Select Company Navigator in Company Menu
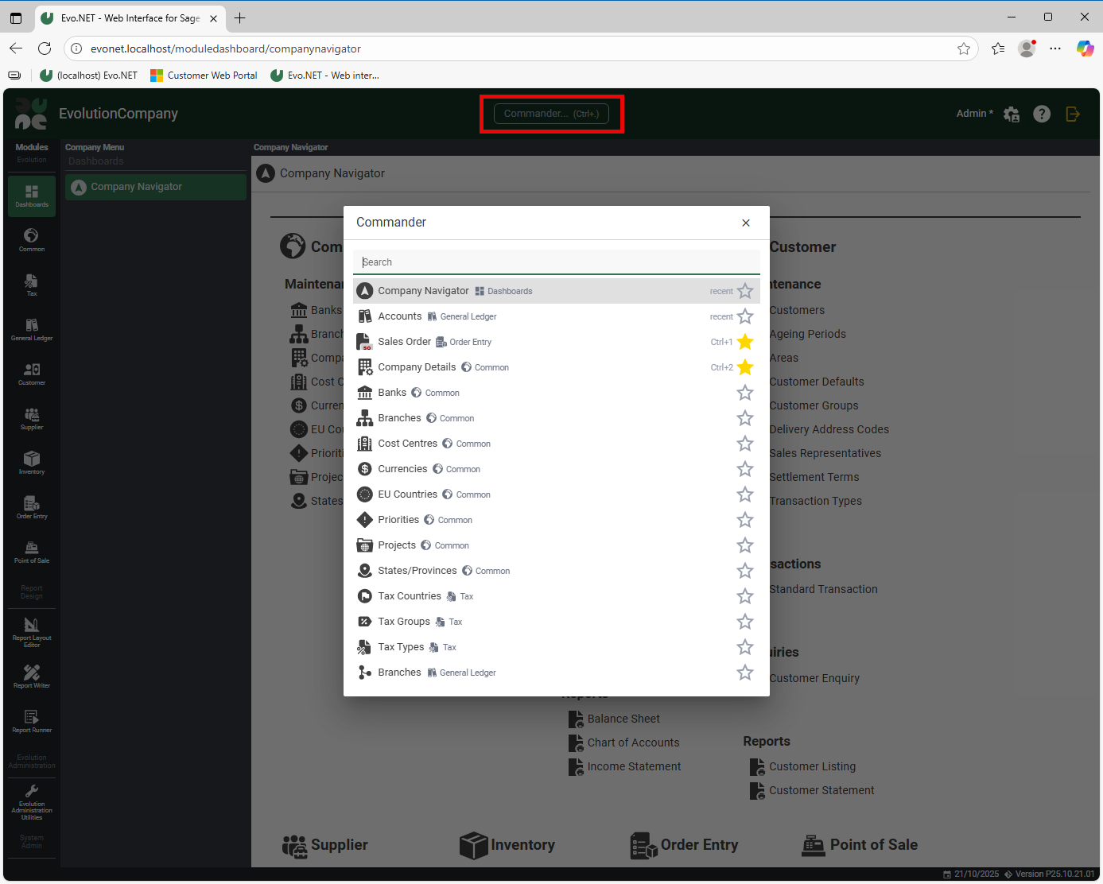This screenshot has width=1103, height=884. (136, 187)
